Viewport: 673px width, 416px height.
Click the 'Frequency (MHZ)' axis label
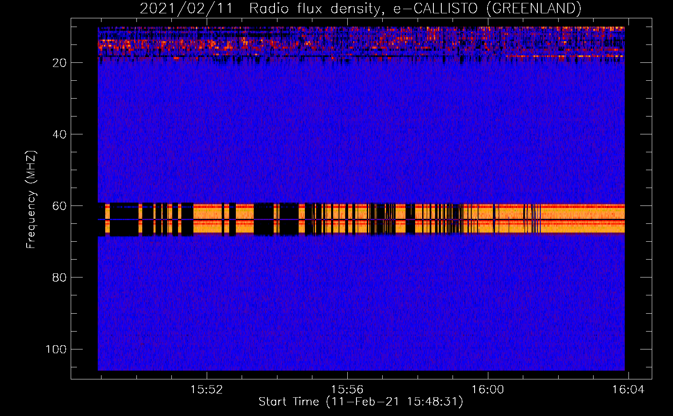click(x=31, y=200)
